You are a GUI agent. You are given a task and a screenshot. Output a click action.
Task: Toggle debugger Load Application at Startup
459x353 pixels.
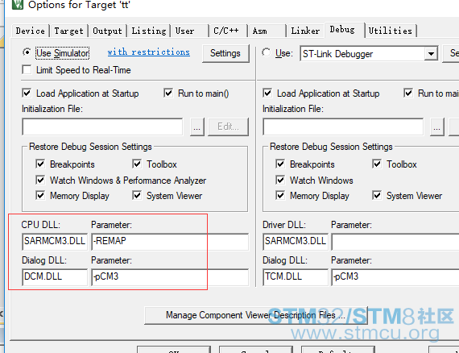267,93
